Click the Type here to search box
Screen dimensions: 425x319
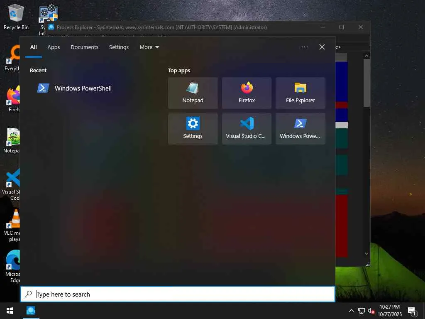pos(178,294)
